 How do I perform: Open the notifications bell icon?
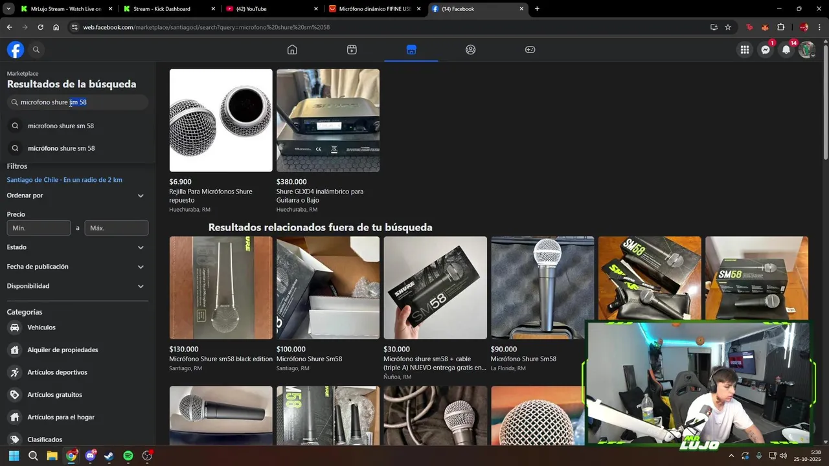[x=786, y=50]
